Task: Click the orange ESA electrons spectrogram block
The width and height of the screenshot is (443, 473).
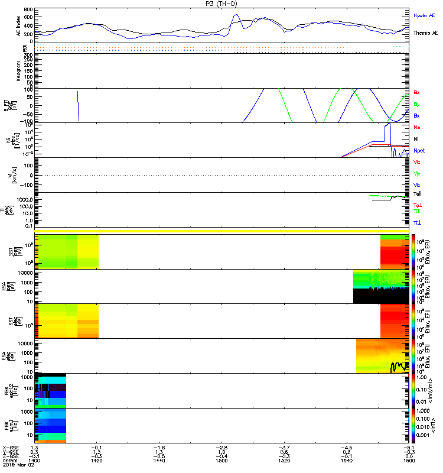Action: coord(382,356)
